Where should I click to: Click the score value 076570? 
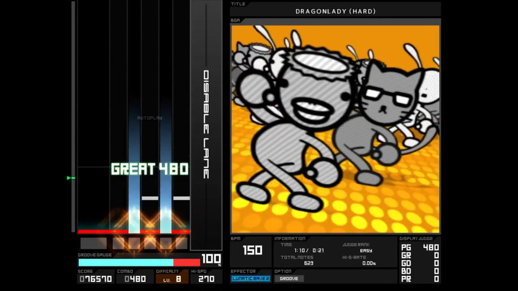pyautogui.click(x=96, y=279)
